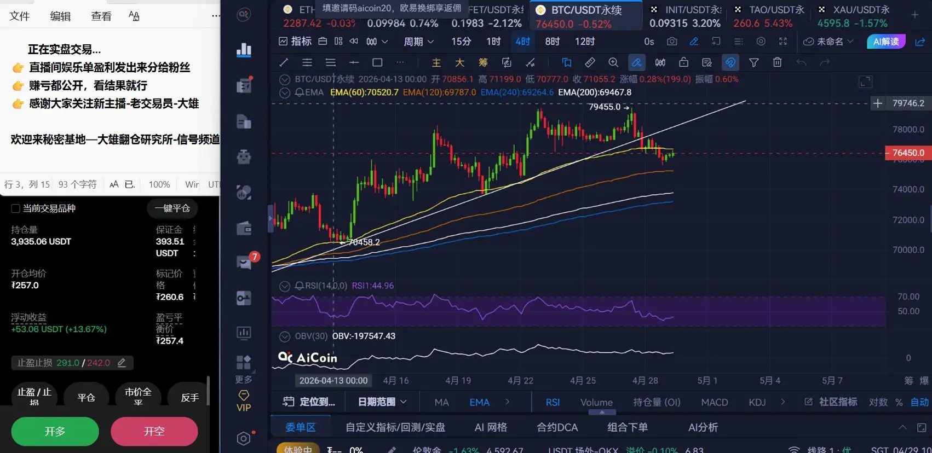Open the sidebar settings hexagon icon
This screenshot has width=932, height=453.
coord(244,438)
